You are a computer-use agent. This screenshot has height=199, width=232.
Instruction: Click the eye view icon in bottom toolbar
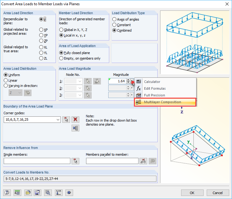pyautogui.click(x=69, y=193)
